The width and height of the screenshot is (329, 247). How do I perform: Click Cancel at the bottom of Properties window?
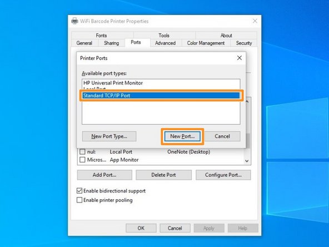point(175,228)
